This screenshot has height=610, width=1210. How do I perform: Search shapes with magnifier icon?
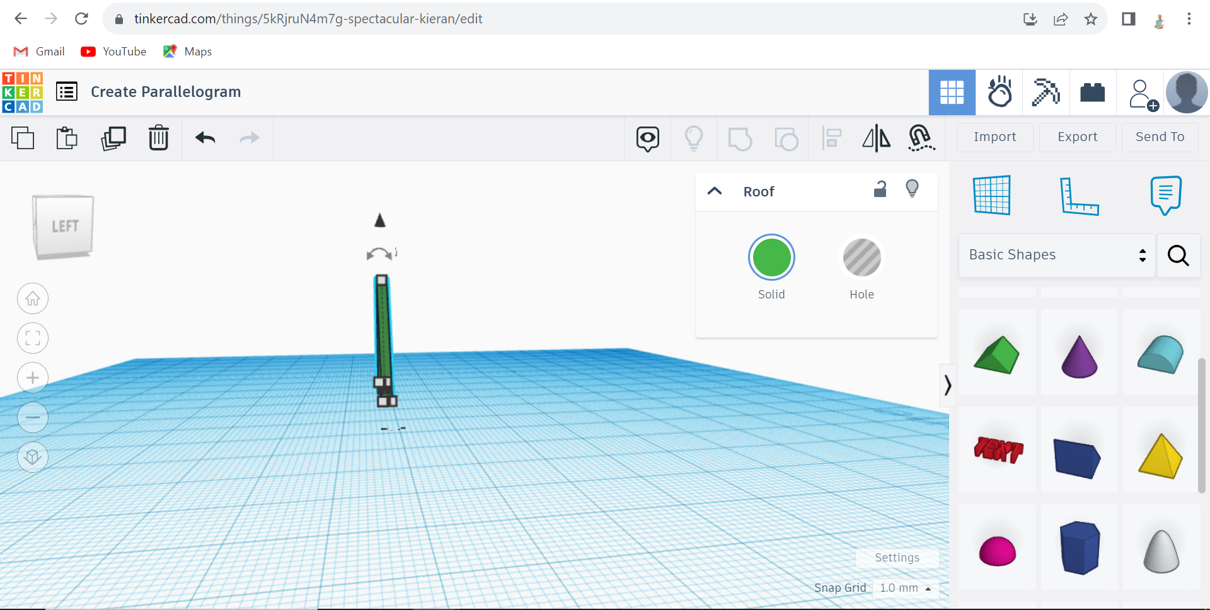tap(1178, 255)
